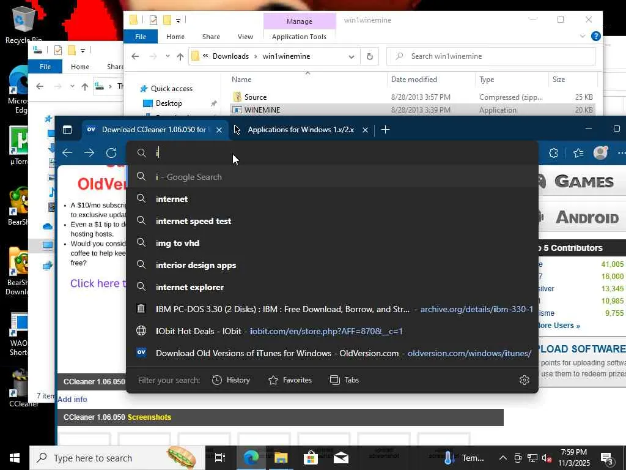This screenshot has width=626, height=470.
Task: Expand address path dropdown in win1winemine
Action: click(x=352, y=56)
